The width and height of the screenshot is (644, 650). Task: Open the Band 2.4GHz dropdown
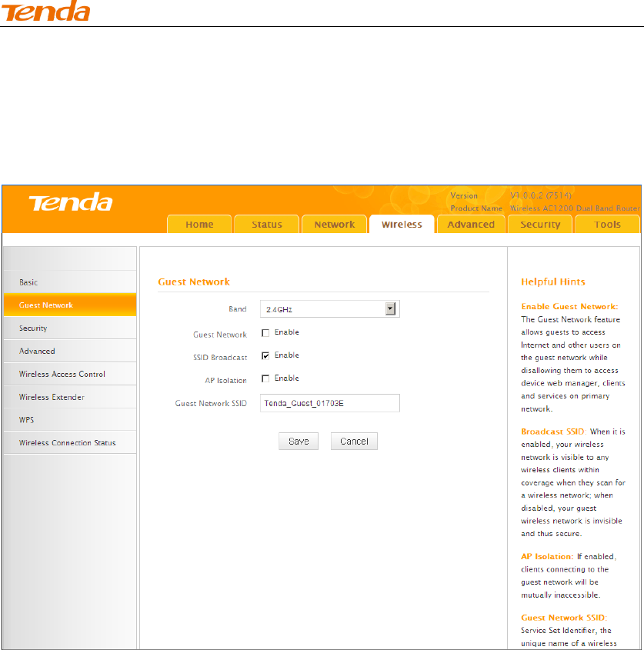[x=329, y=309]
